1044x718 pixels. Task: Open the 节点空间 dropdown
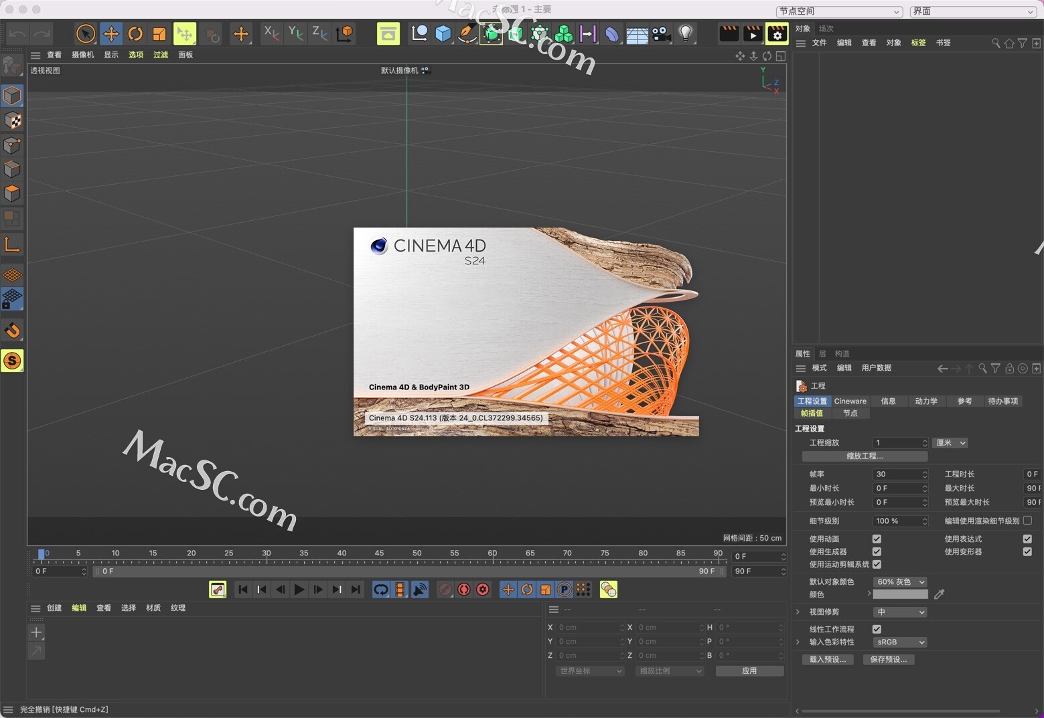pos(839,11)
